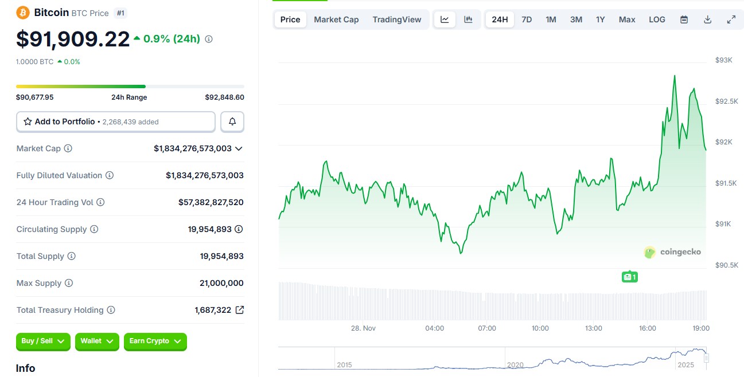Download the chart via the download icon

tap(707, 19)
